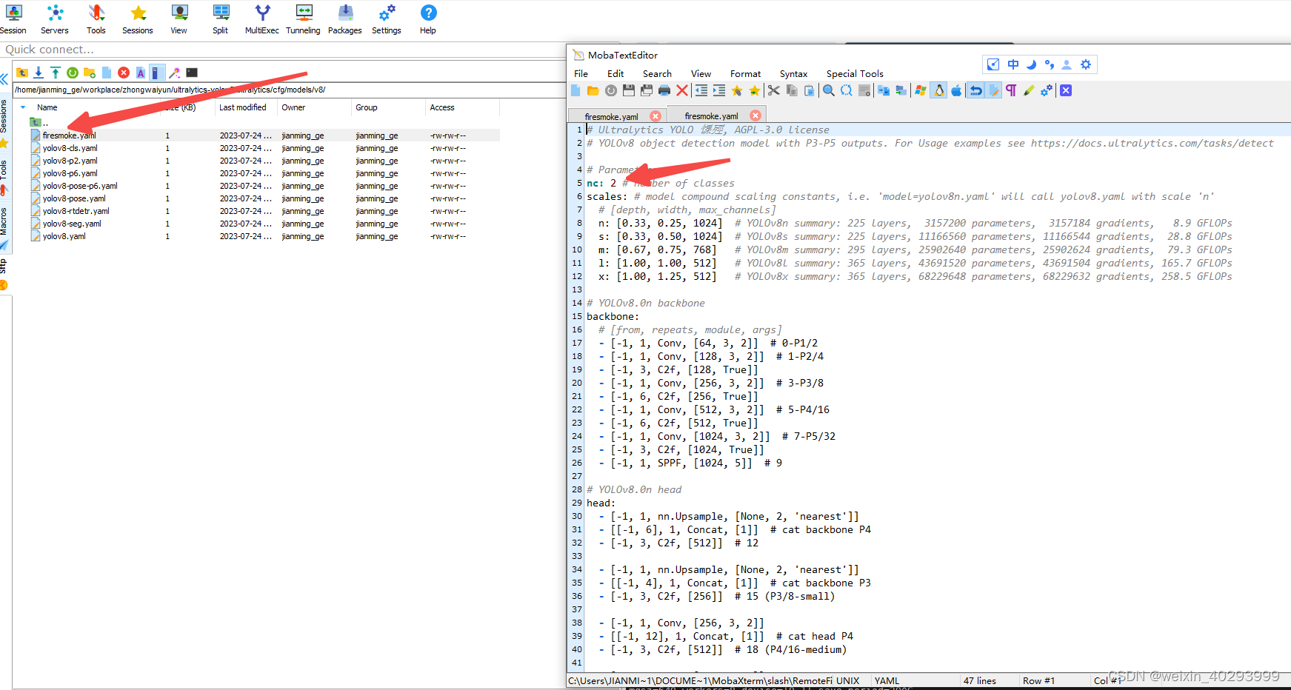
Task: Save file with the floppy disk icon
Action: tap(629, 90)
